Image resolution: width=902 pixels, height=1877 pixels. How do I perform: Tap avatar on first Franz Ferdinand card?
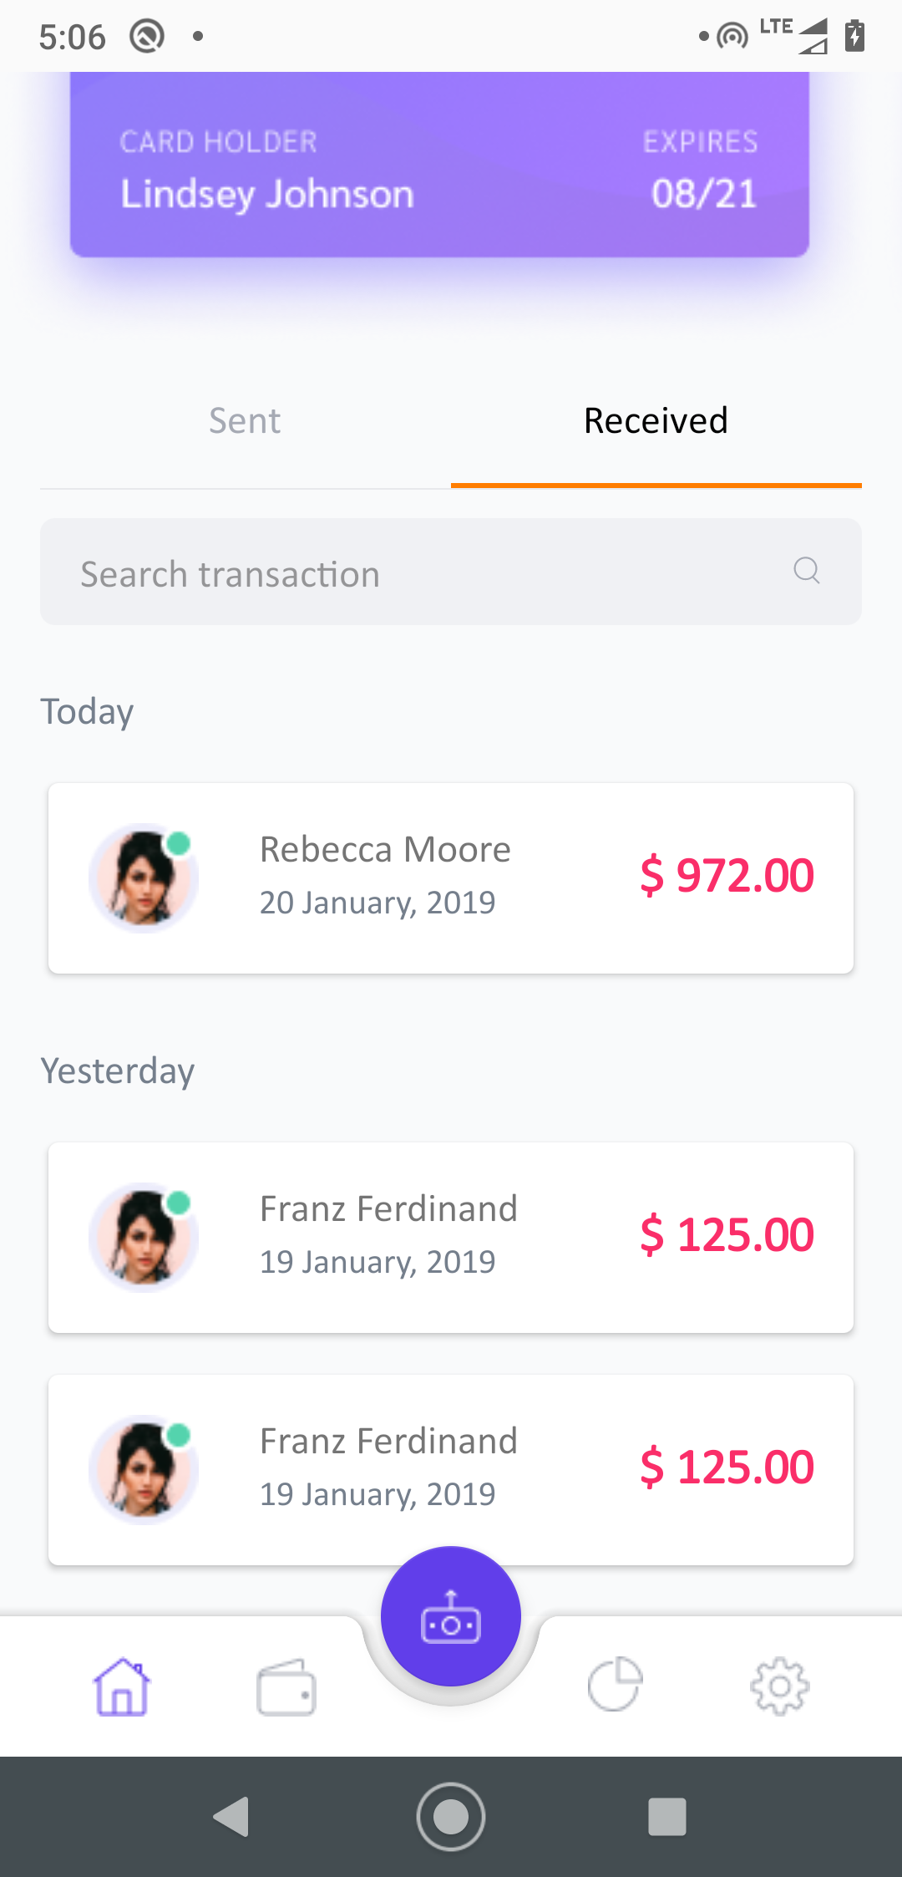point(144,1238)
